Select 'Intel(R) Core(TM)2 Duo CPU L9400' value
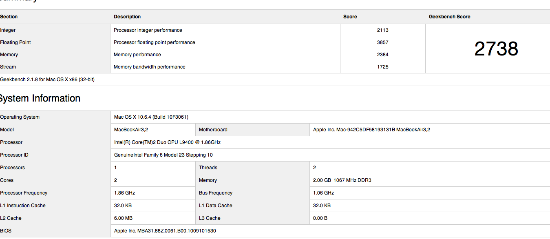Viewport: 550px width, 239px height. tap(168, 142)
